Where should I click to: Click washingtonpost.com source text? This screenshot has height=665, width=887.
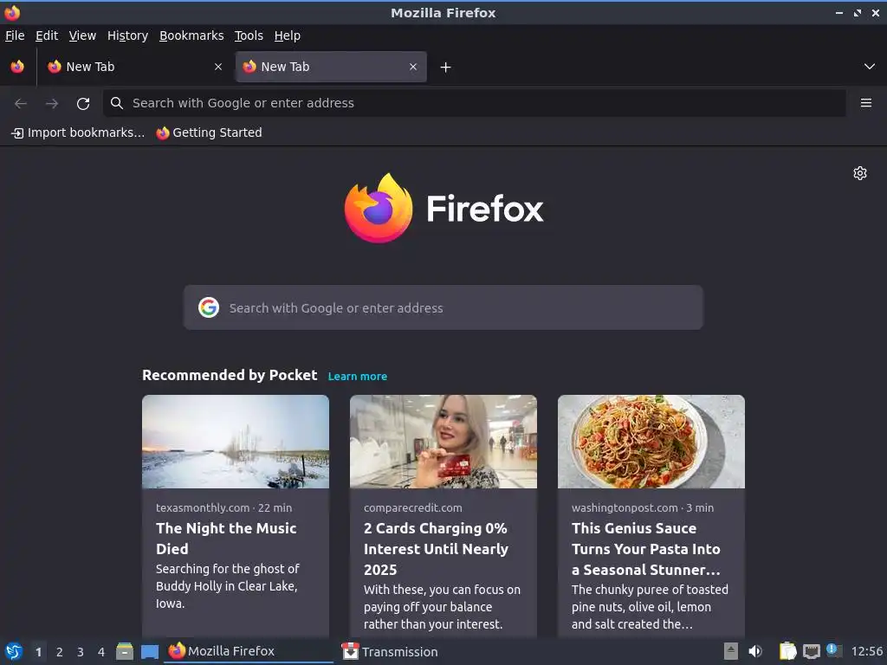click(x=625, y=507)
